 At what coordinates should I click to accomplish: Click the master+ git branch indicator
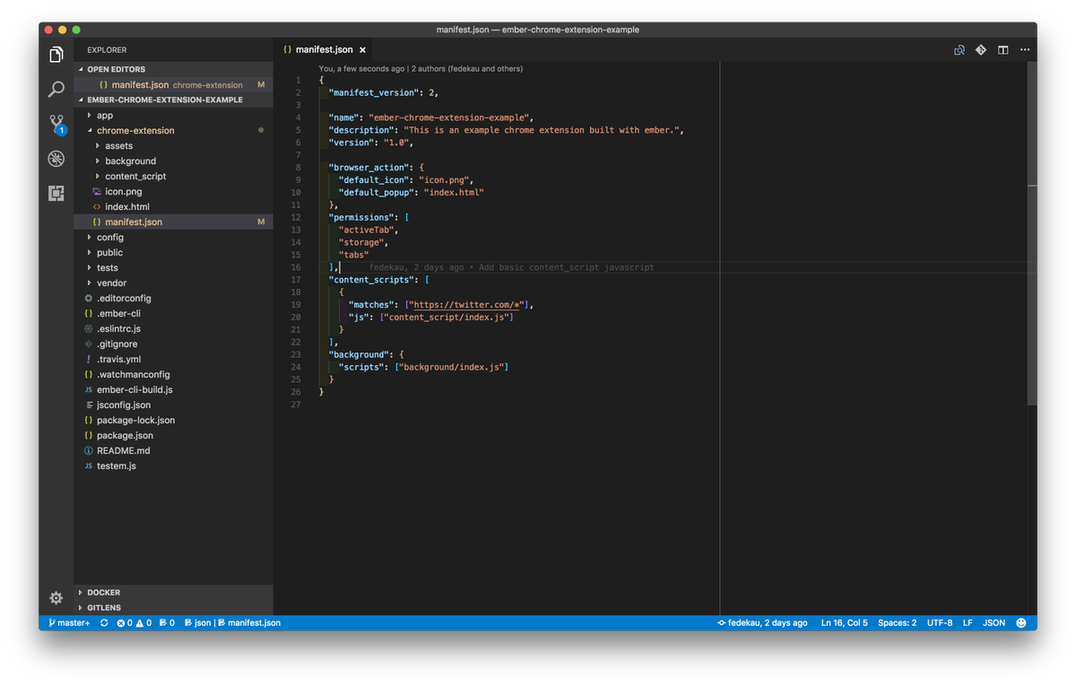(x=69, y=622)
